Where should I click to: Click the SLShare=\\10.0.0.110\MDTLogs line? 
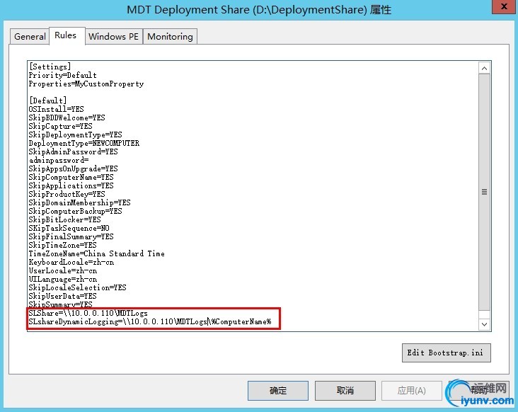coord(88,313)
